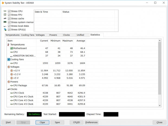Click the RAM module icon beside Stress system memory

[x=5, y=22]
